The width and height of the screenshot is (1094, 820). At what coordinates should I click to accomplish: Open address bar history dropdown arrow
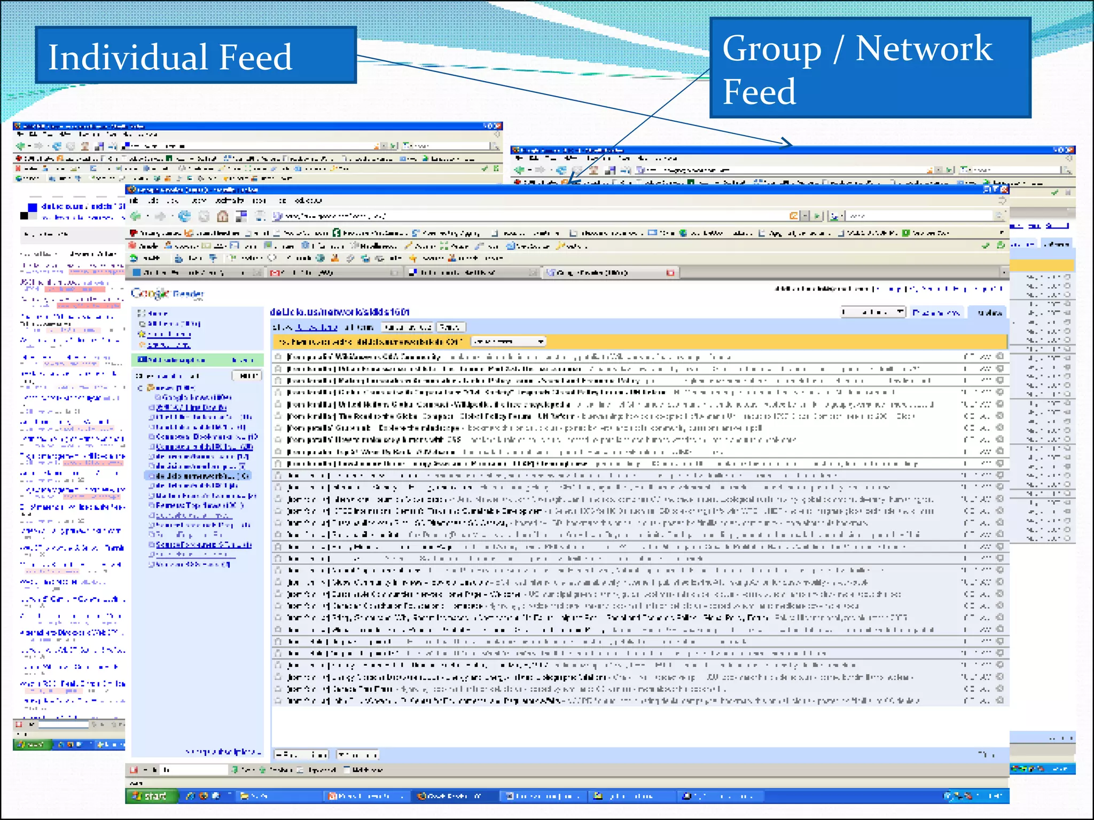[806, 216]
